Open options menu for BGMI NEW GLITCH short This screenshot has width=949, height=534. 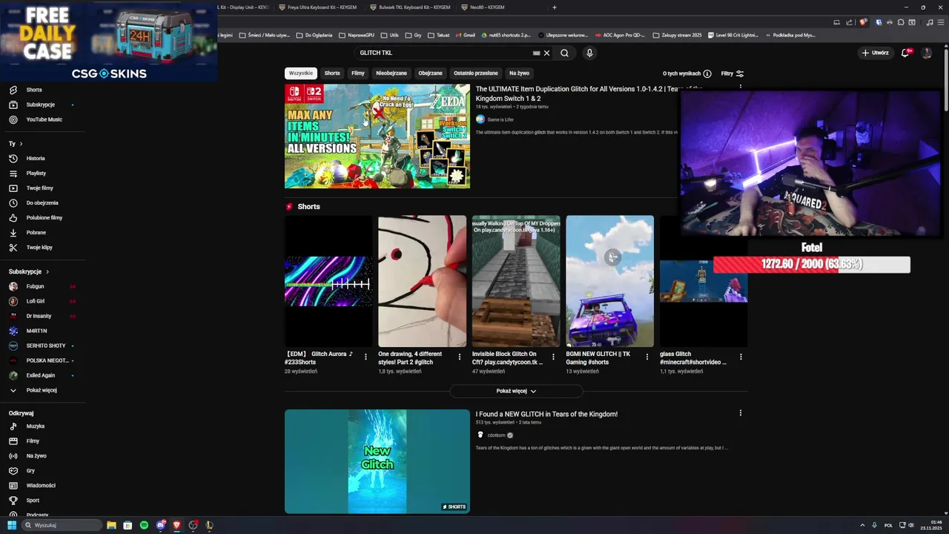click(647, 357)
